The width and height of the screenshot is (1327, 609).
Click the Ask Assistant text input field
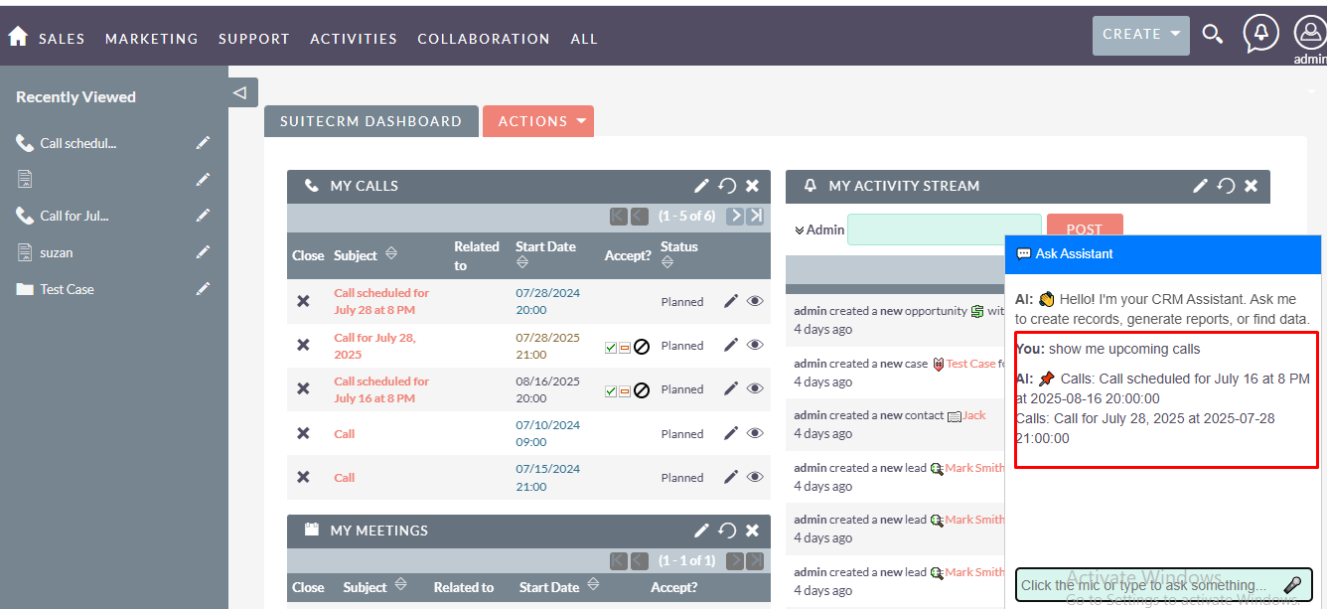pos(1147,585)
